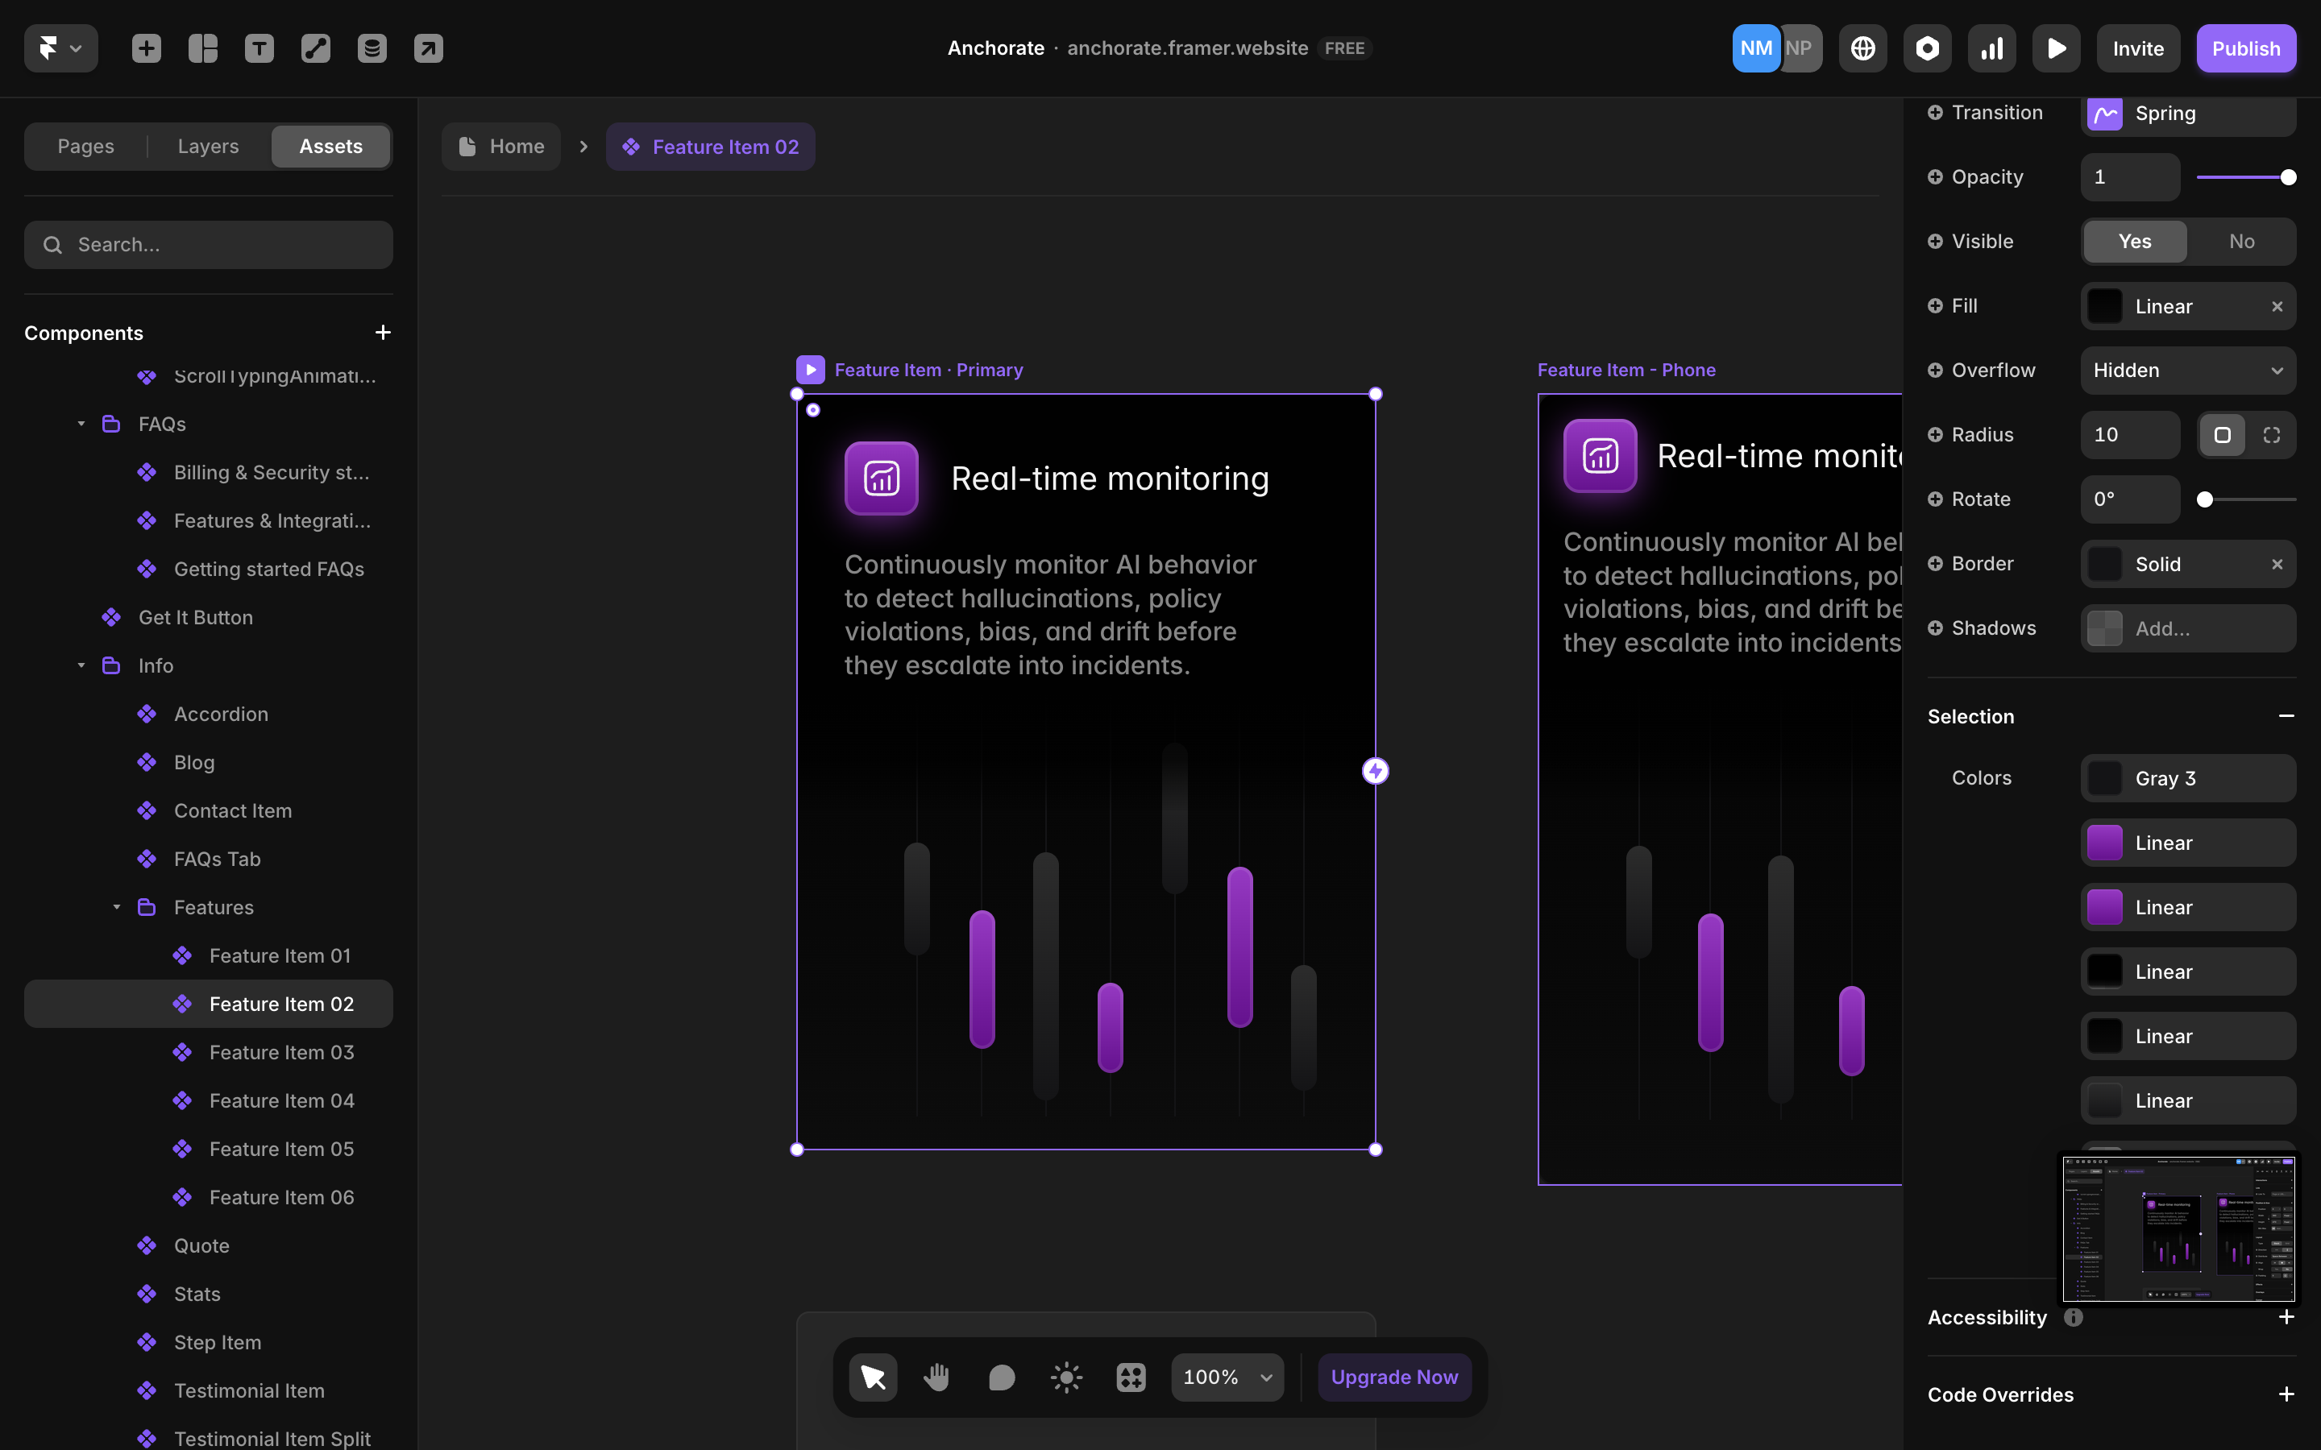Click the Publish button

(2245, 48)
